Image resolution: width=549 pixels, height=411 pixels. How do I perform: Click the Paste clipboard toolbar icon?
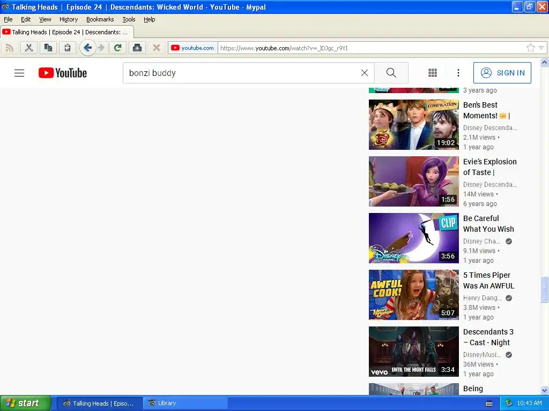point(67,48)
